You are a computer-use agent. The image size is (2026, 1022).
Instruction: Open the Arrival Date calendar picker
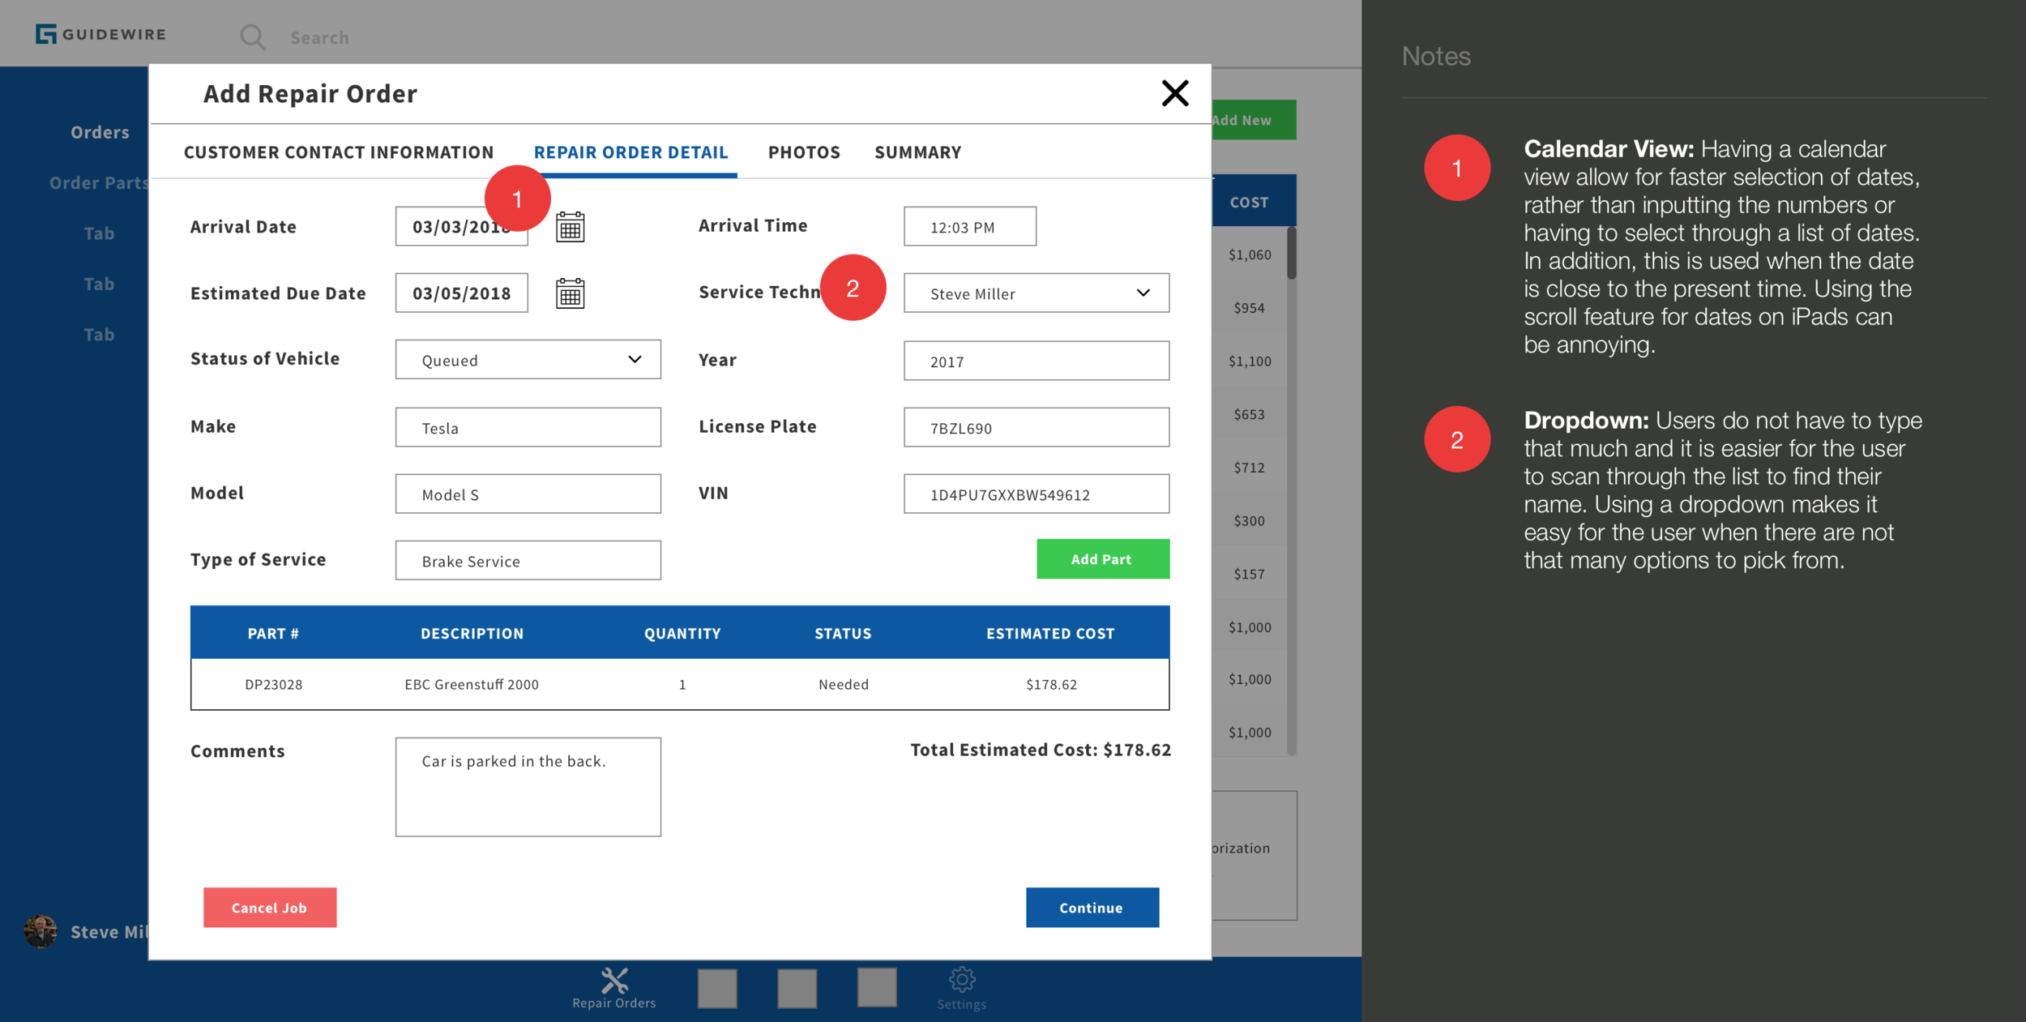[x=570, y=228]
